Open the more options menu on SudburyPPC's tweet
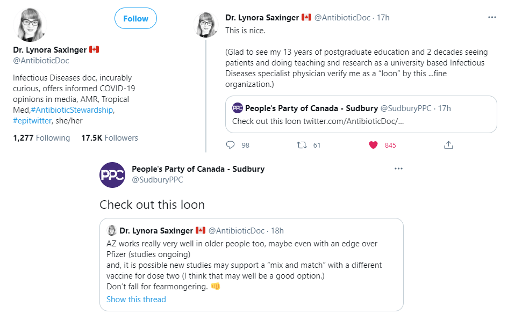 pos(398,169)
